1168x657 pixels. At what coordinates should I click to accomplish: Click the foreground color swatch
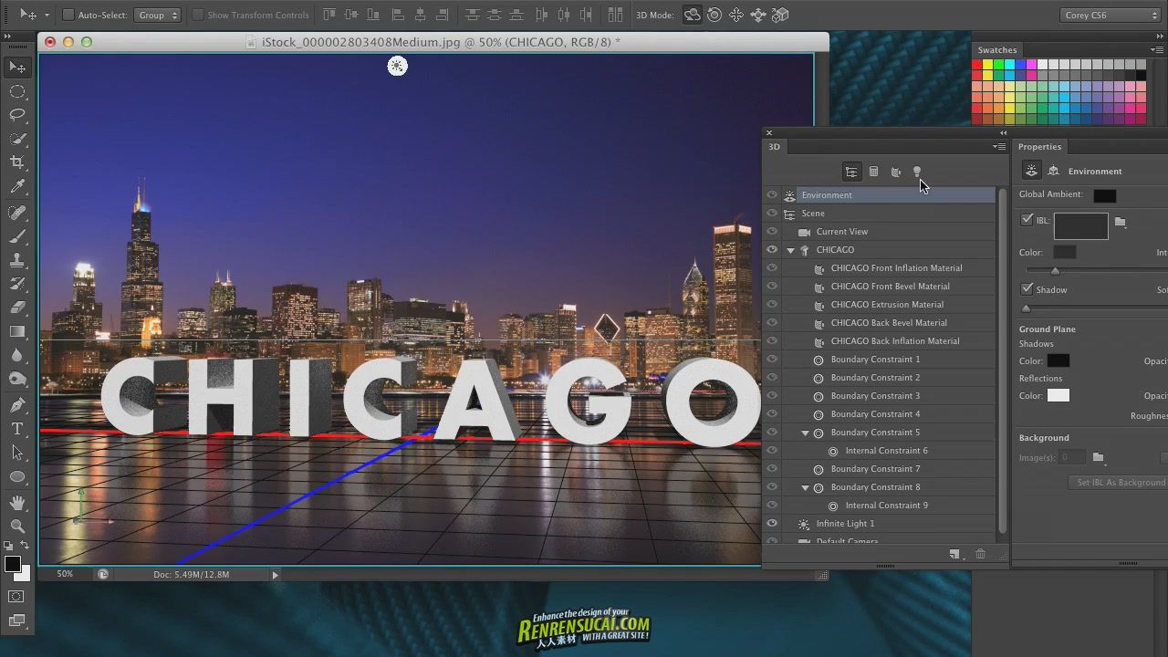point(13,564)
